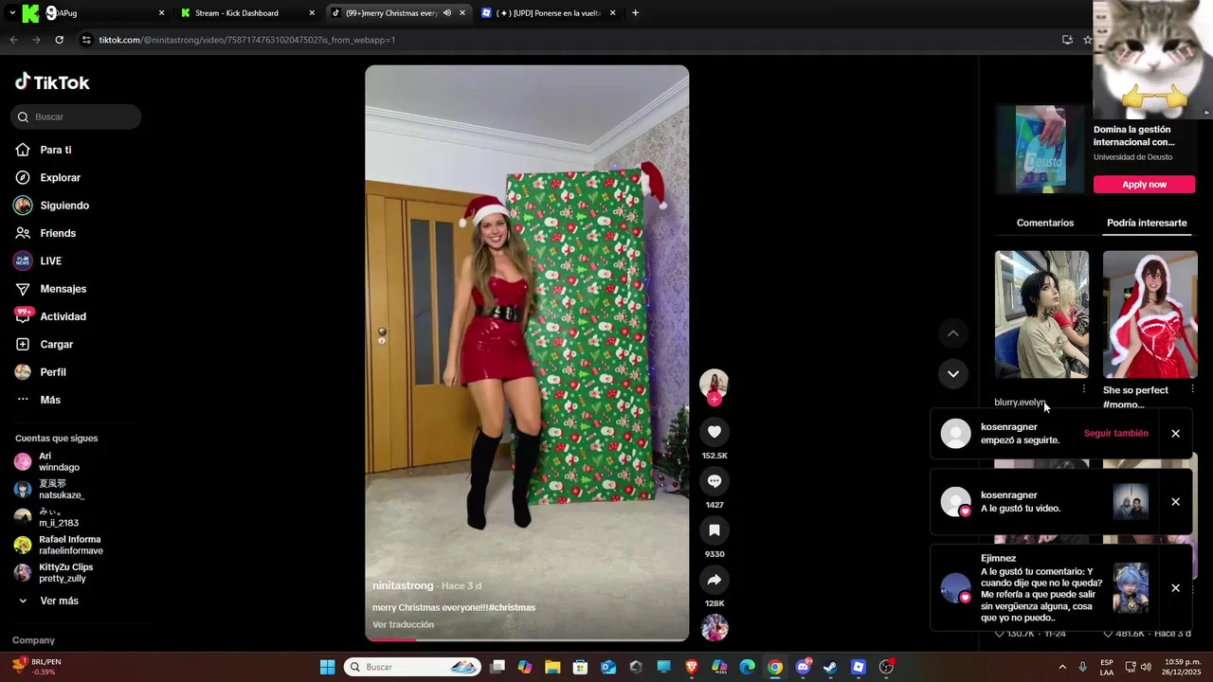Show hidden system tray icons chevron
1213x682 pixels.
click(x=1061, y=667)
